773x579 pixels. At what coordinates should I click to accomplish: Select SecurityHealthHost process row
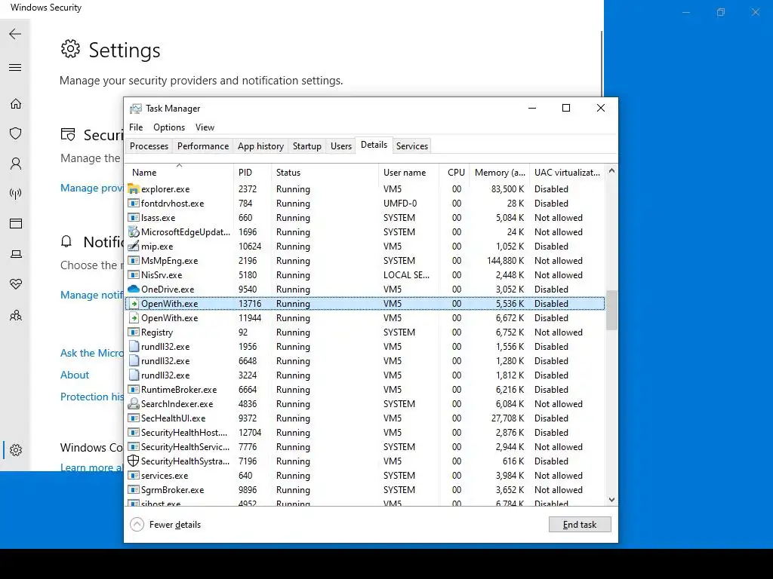click(365, 432)
